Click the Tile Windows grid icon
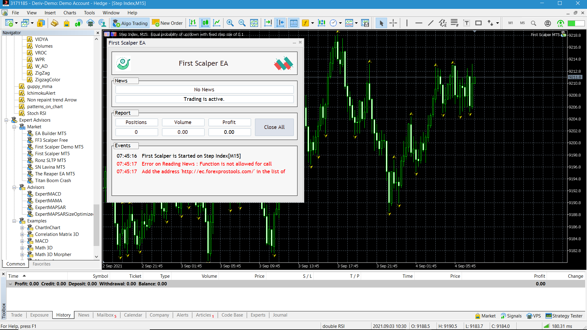Screen dimensions: 587x330 pos(254,23)
